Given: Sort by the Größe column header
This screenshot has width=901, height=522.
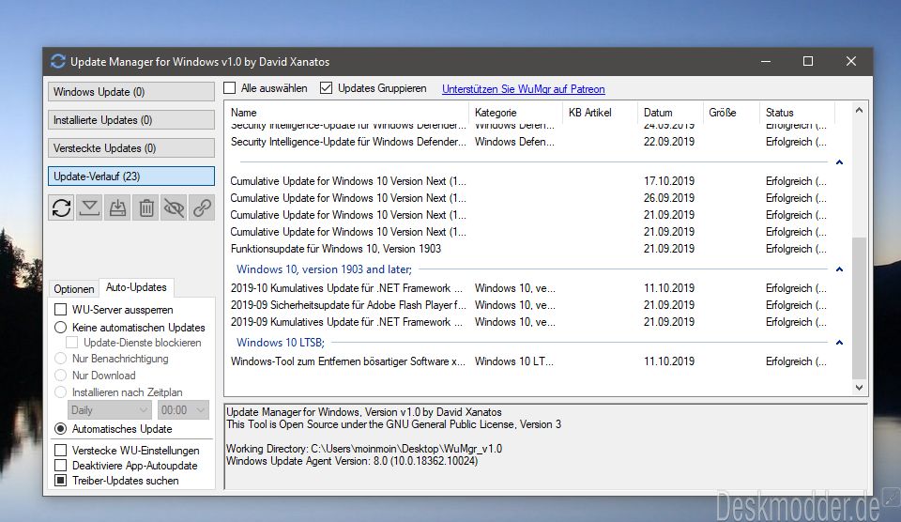Looking at the screenshot, I should tap(731, 113).
